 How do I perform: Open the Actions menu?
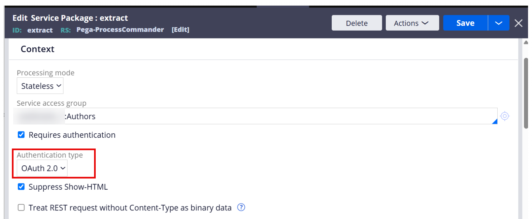[412, 23]
